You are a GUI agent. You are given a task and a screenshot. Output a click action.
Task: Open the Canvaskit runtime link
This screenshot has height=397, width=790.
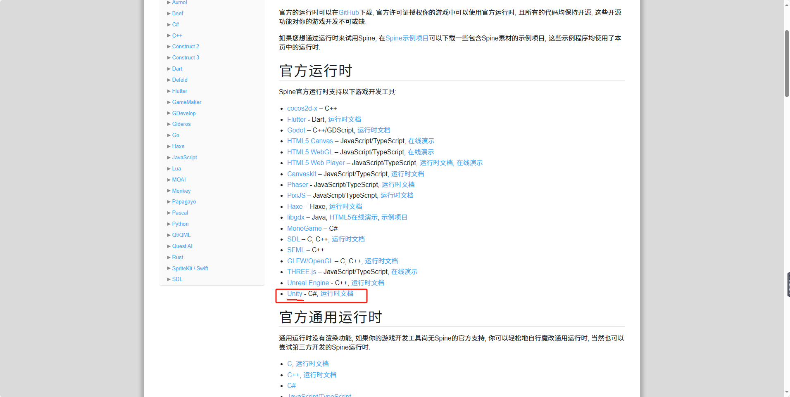[x=302, y=174]
